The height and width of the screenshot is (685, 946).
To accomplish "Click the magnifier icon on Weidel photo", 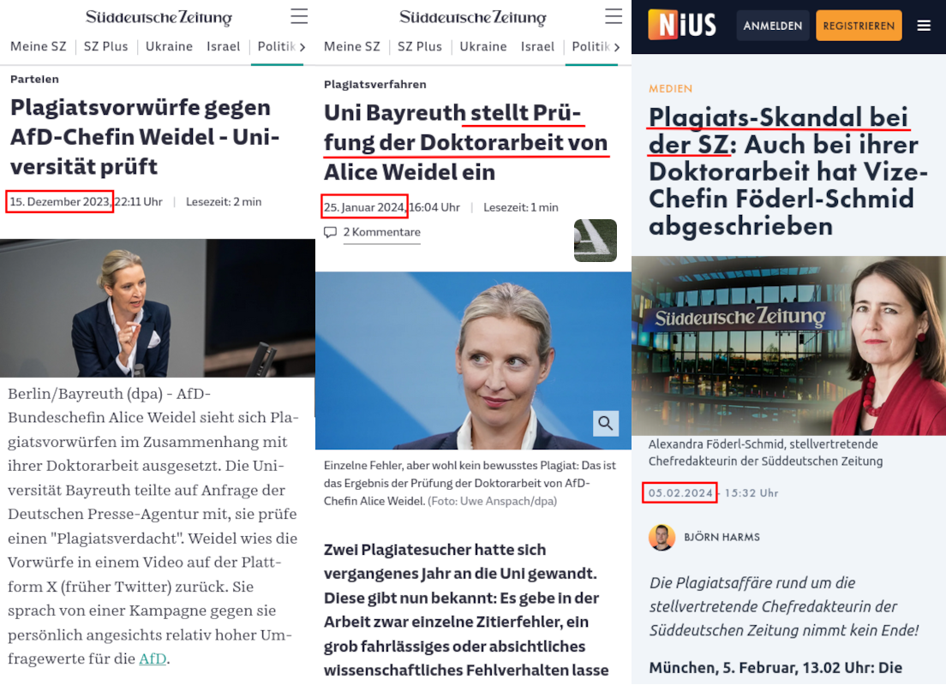I will pyautogui.click(x=606, y=423).
